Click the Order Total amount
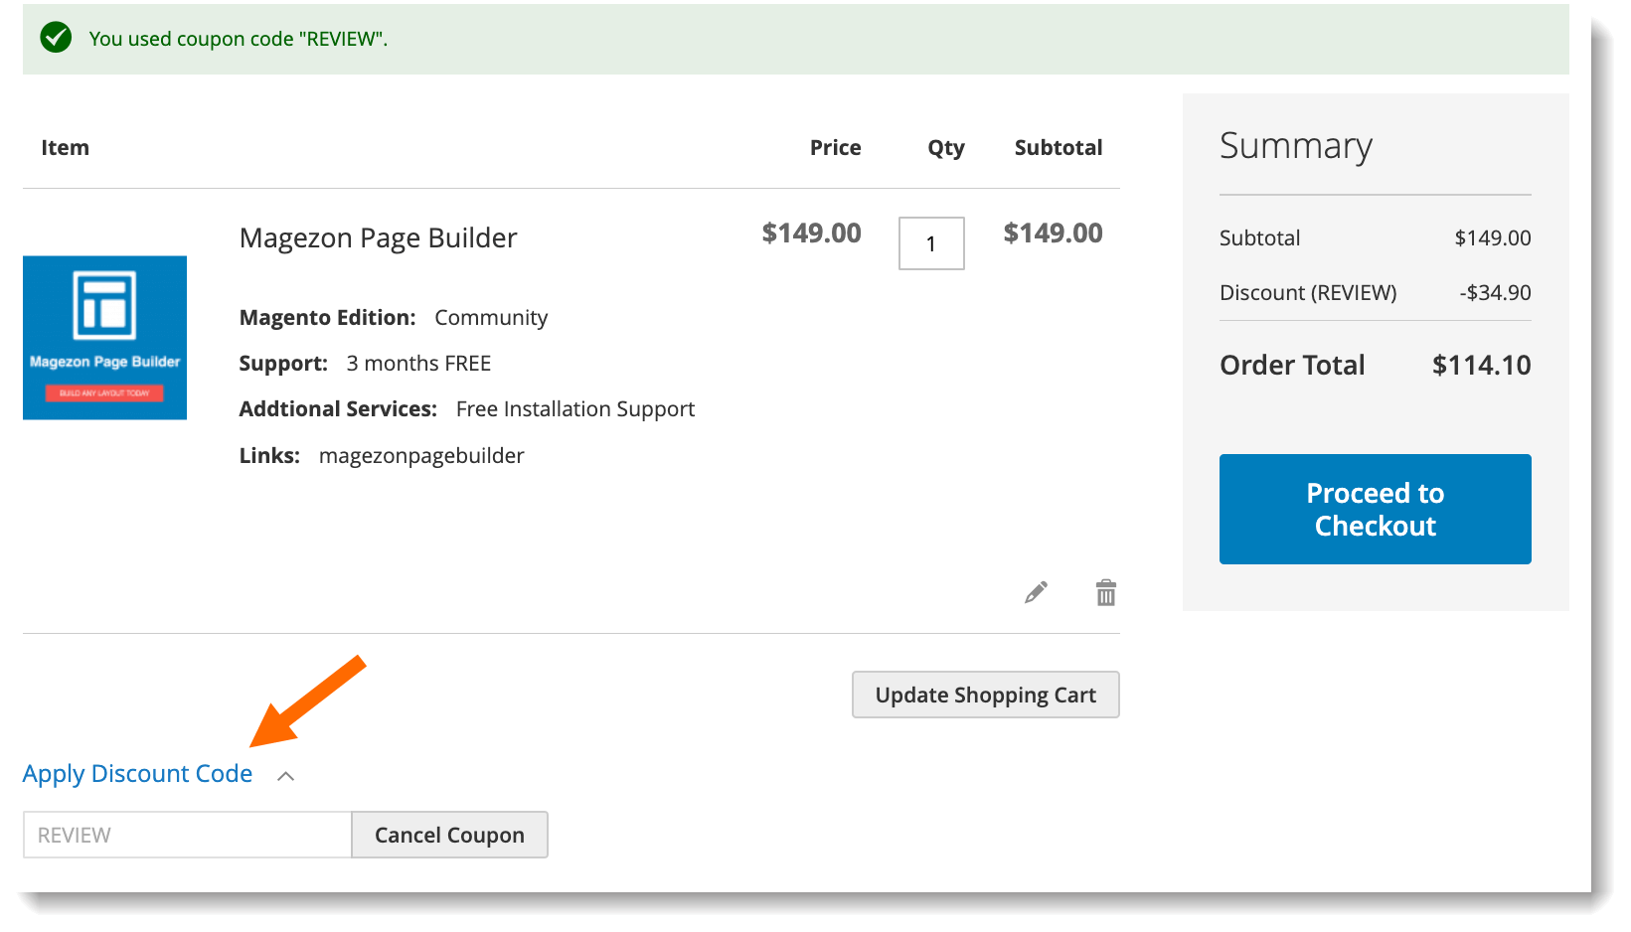Image resolution: width=1631 pixels, height=932 pixels. 1480,365
